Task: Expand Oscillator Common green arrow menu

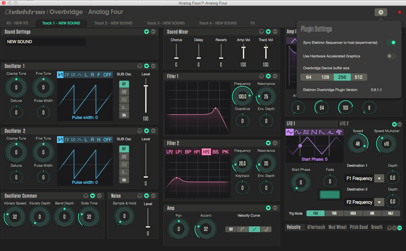Action: coord(93,196)
